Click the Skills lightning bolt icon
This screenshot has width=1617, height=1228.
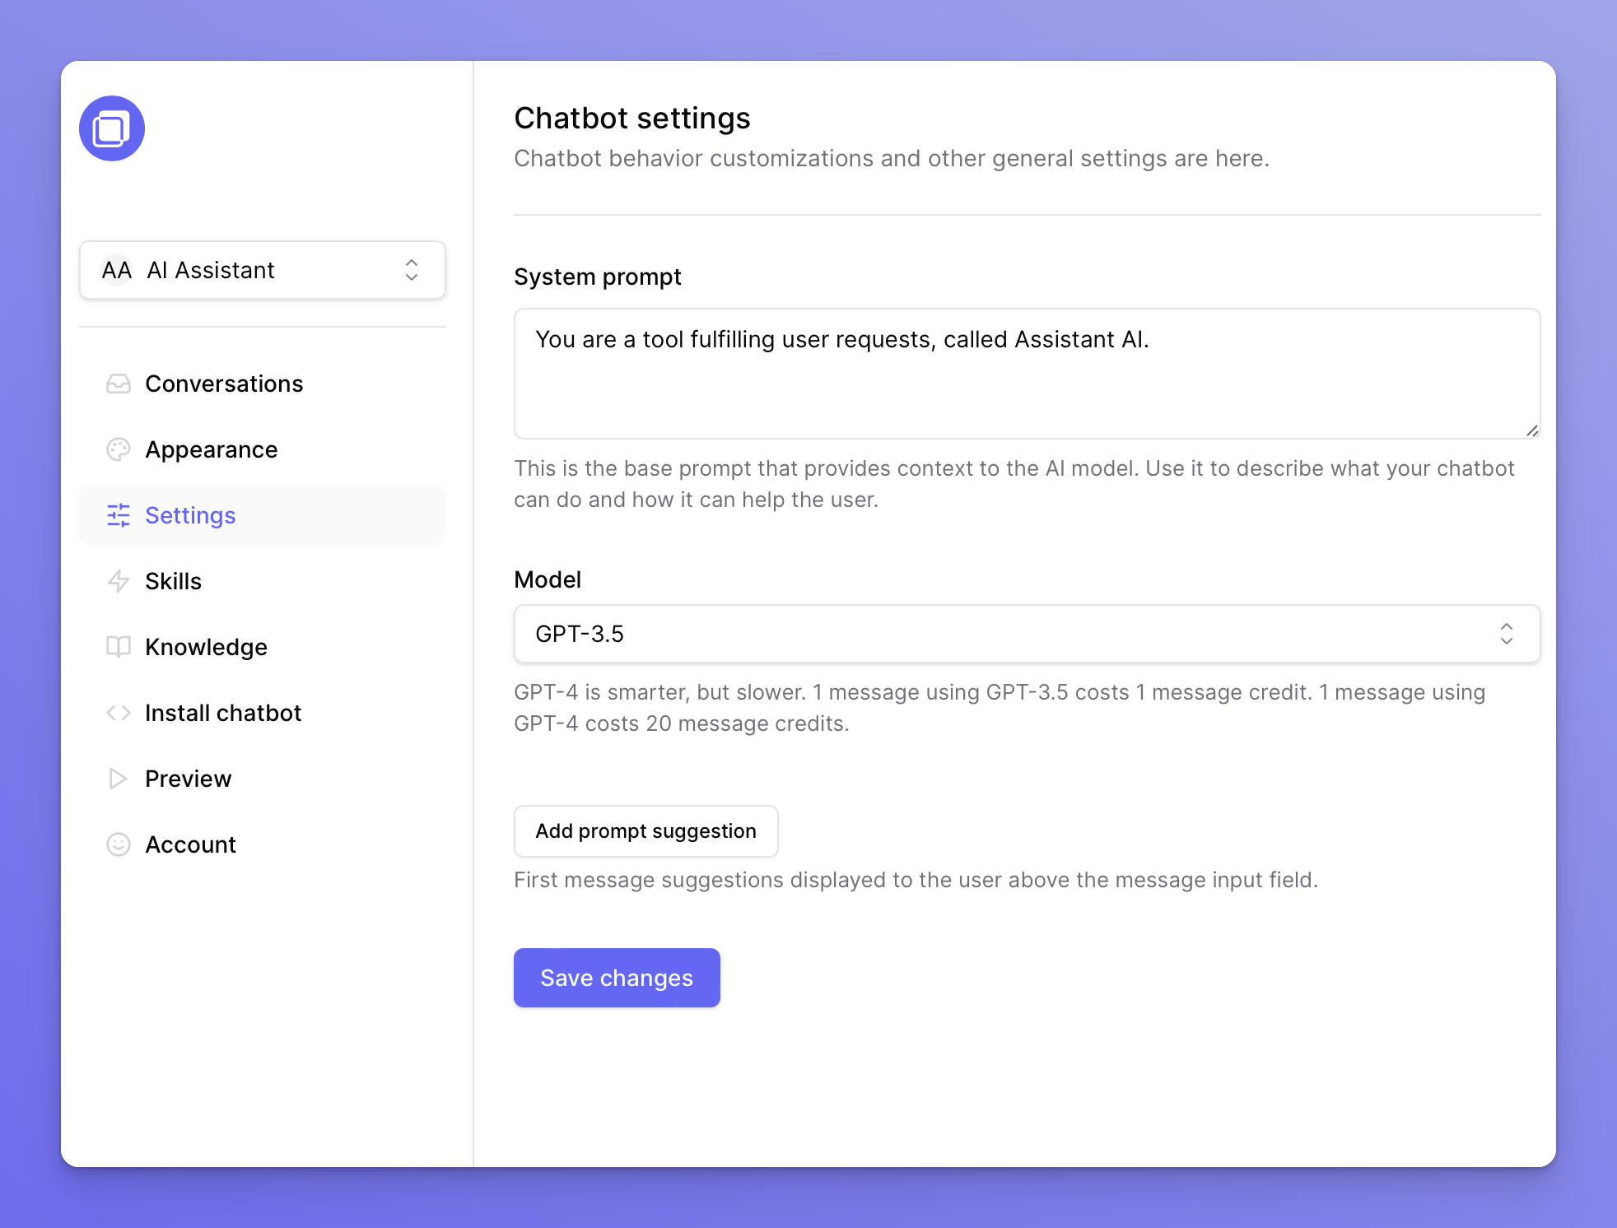pyautogui.click(x=119, y=581)
